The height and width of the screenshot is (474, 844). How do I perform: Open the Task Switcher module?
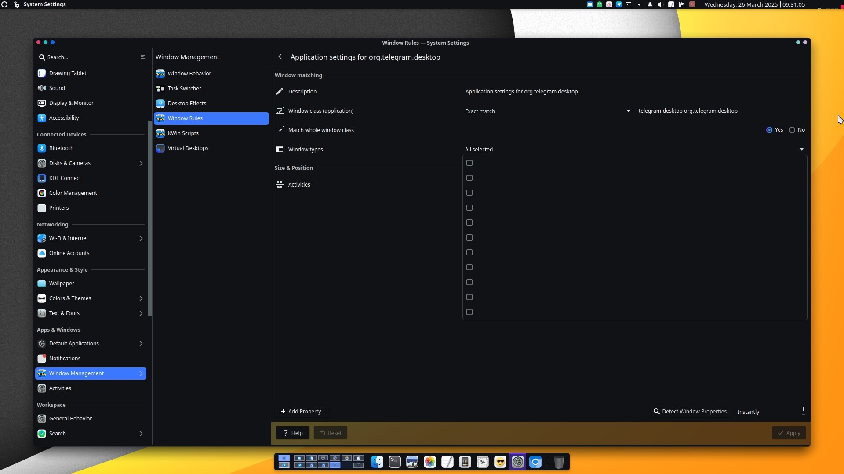[x=211, y=88]
